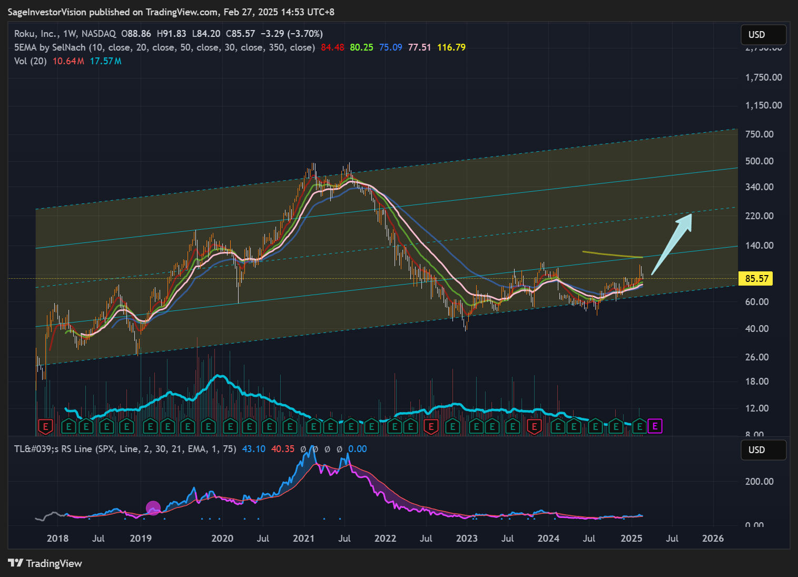
Task: Click the red 40.35 RS value
Action: (x=283, y=449)
